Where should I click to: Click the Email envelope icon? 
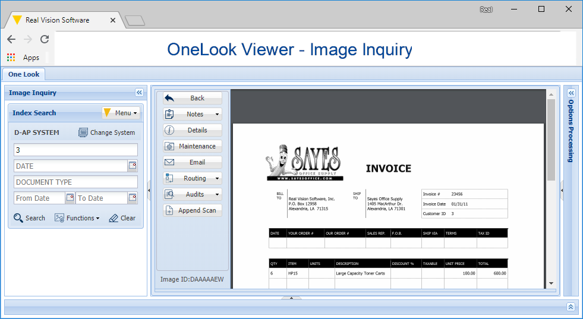click(169, 162)
